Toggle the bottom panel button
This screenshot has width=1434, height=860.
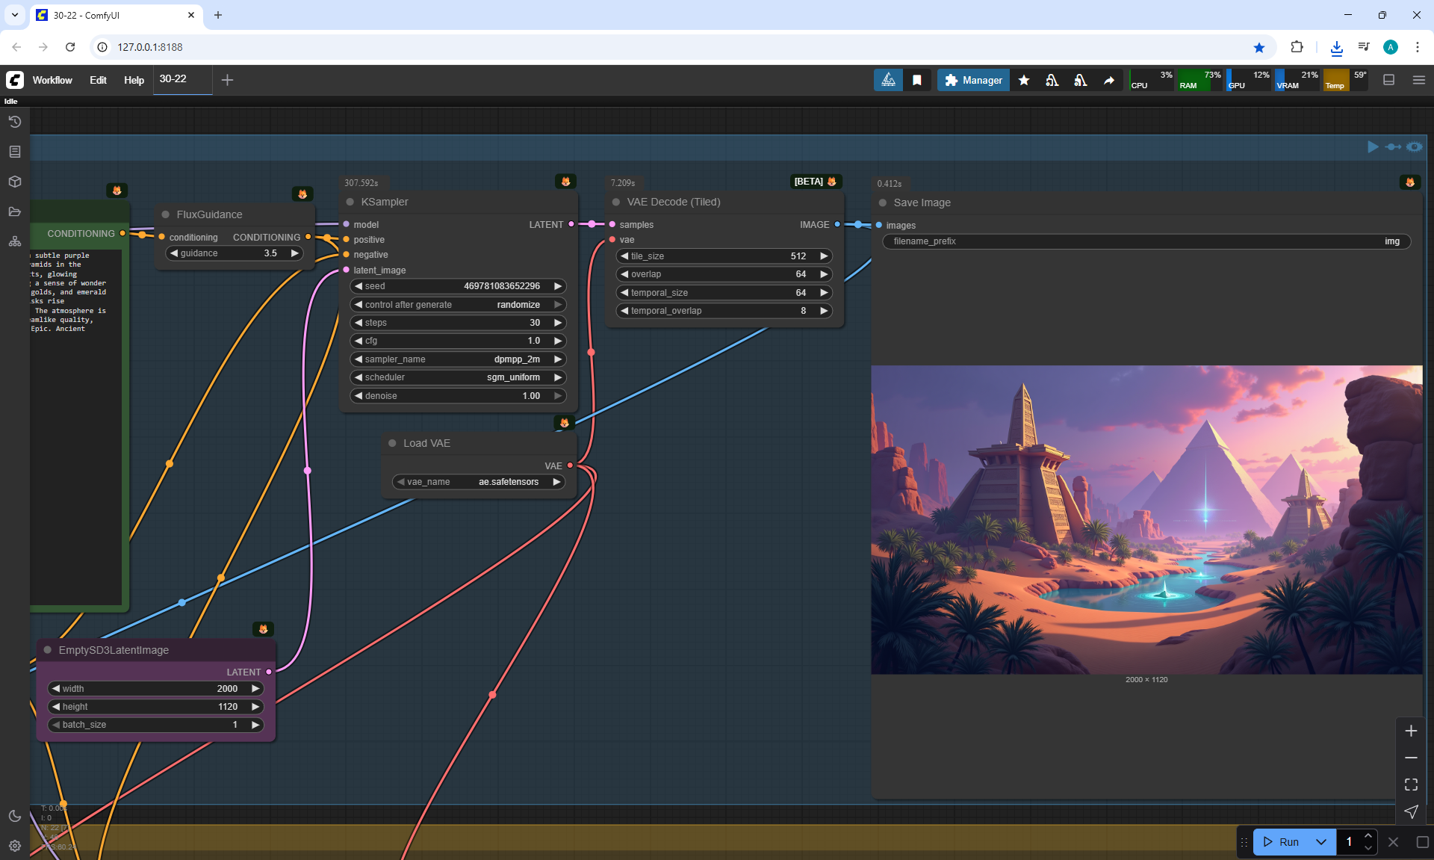(x=1388, y=80)
